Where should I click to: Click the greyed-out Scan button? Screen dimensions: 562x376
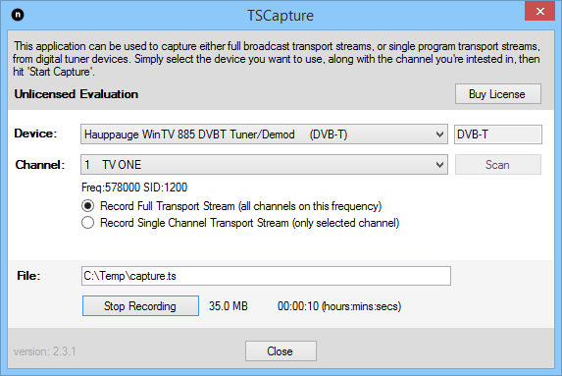click(498, 165)
